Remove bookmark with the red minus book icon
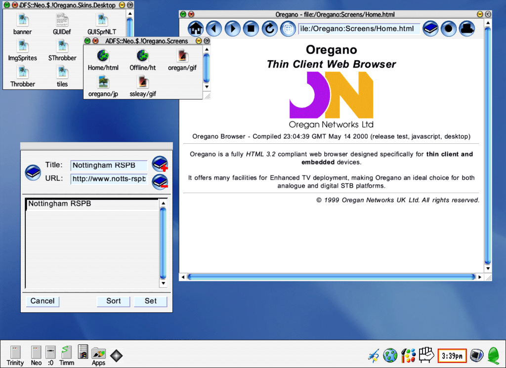The width and height of the screenshot is (506, 368). [x=160, y=182]
